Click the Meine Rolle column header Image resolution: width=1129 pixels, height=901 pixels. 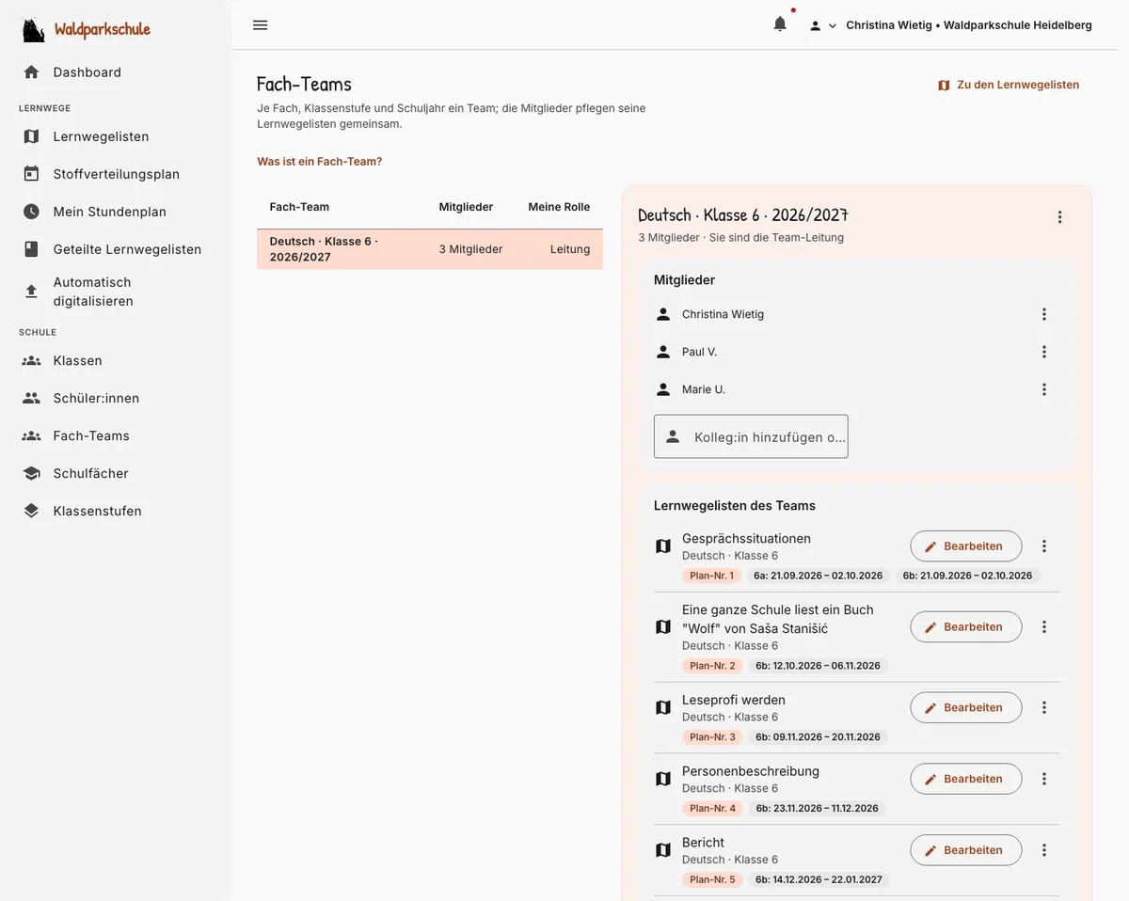tap(559, 207)
